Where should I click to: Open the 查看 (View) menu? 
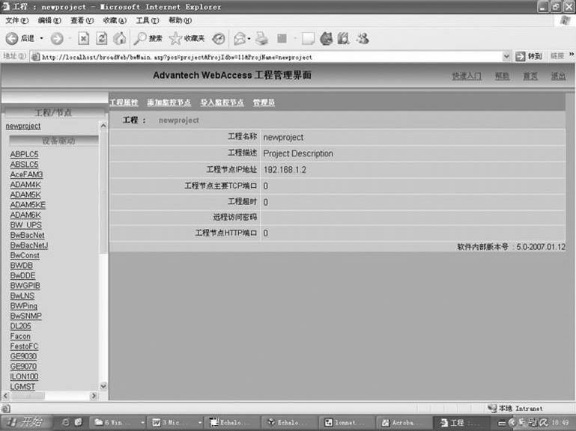(x=82, y=20)
